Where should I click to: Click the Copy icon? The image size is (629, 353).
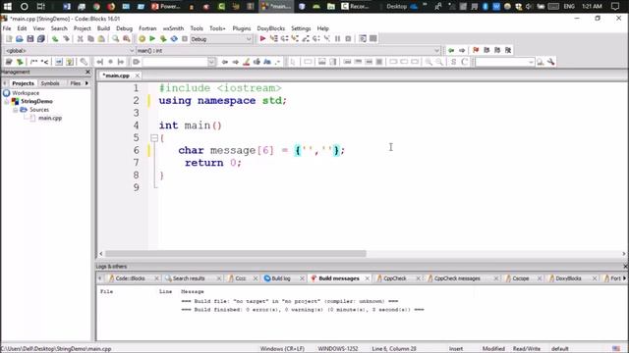[90, 39]
